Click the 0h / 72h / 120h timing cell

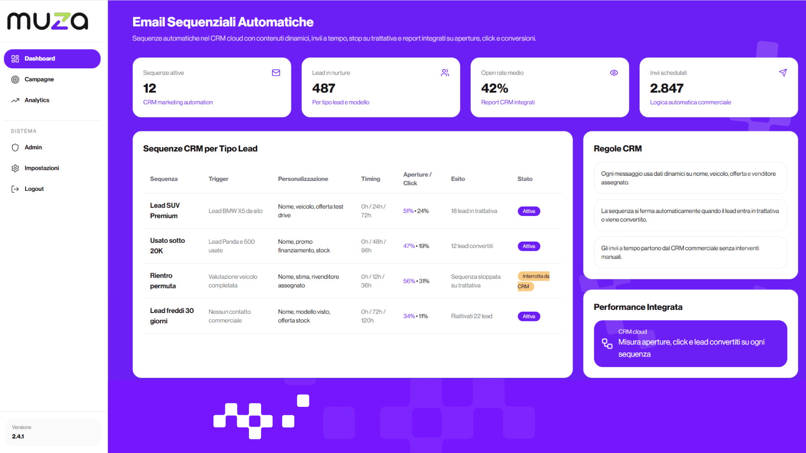tap(373, 316)
